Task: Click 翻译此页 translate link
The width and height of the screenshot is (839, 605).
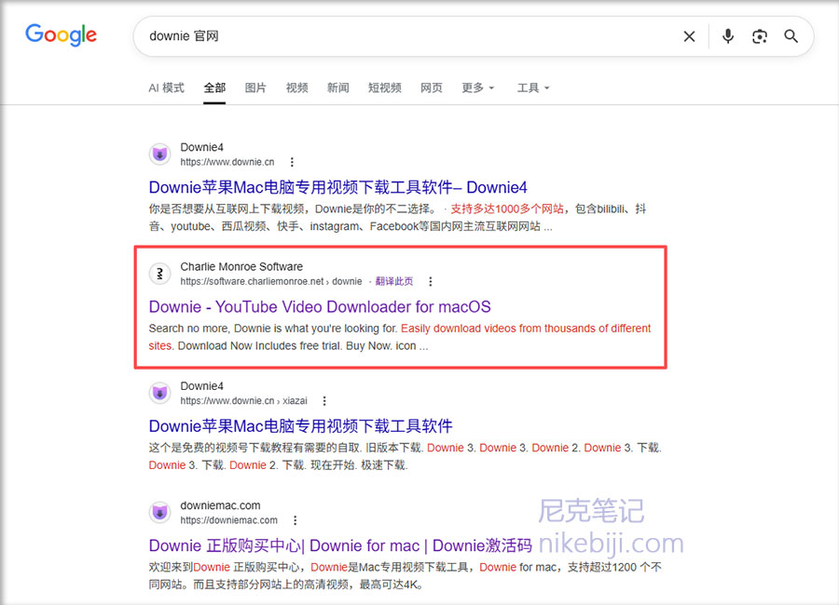Action: [x=393, y=282]
